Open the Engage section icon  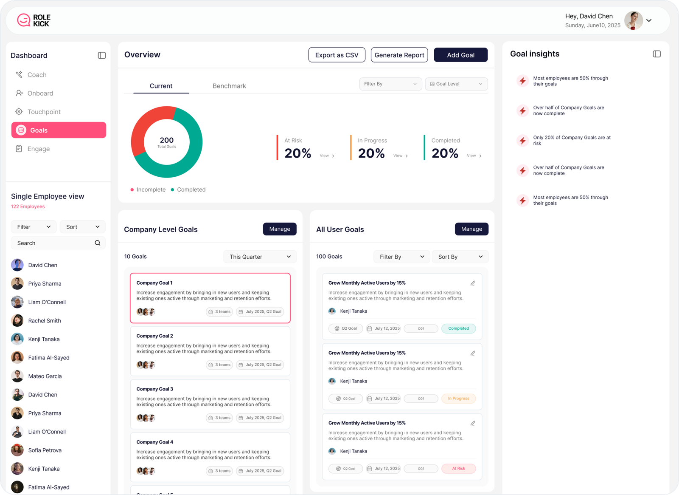click(x=19, y=149)
